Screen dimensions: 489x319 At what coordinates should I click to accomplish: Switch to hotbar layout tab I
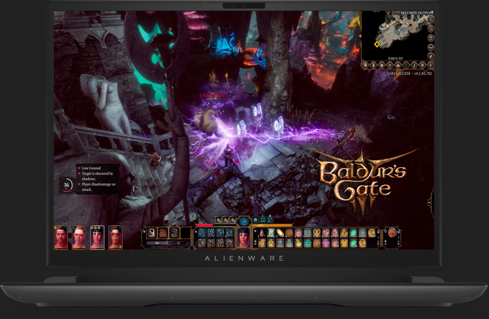(x=263, y=219)
